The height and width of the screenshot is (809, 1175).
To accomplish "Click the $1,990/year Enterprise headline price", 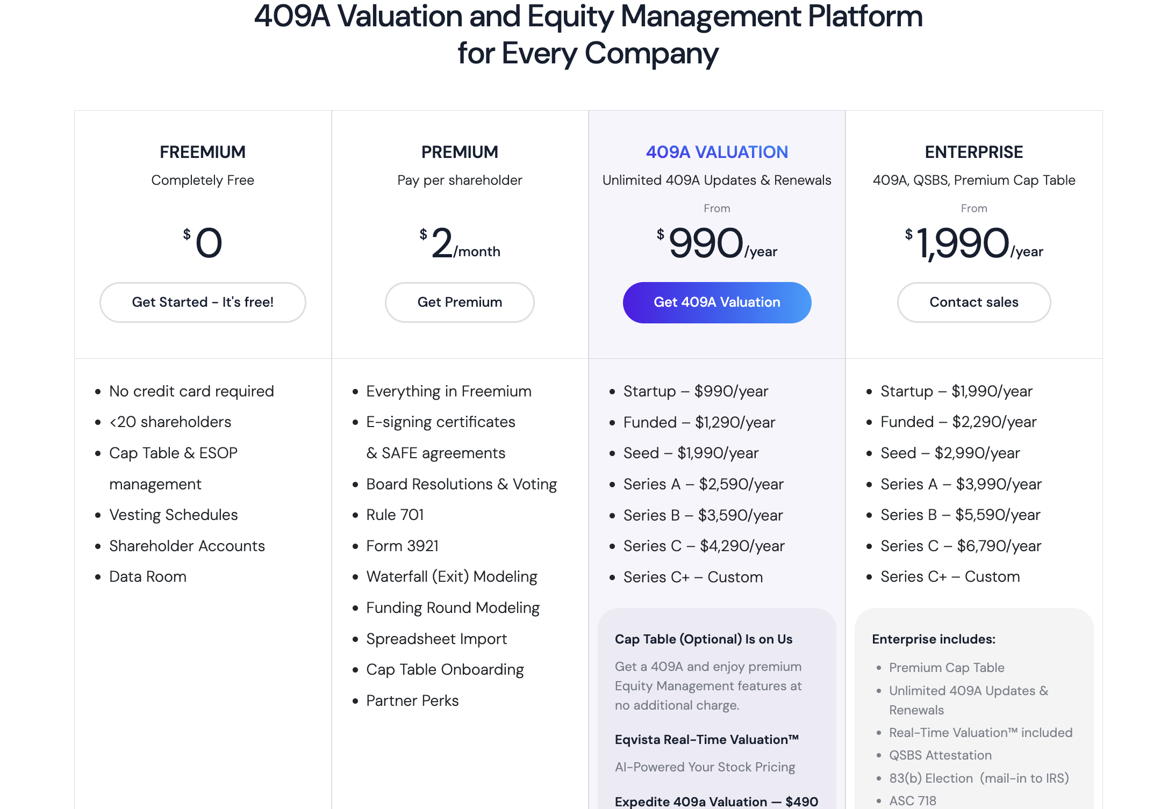I will tap(973, 243).
